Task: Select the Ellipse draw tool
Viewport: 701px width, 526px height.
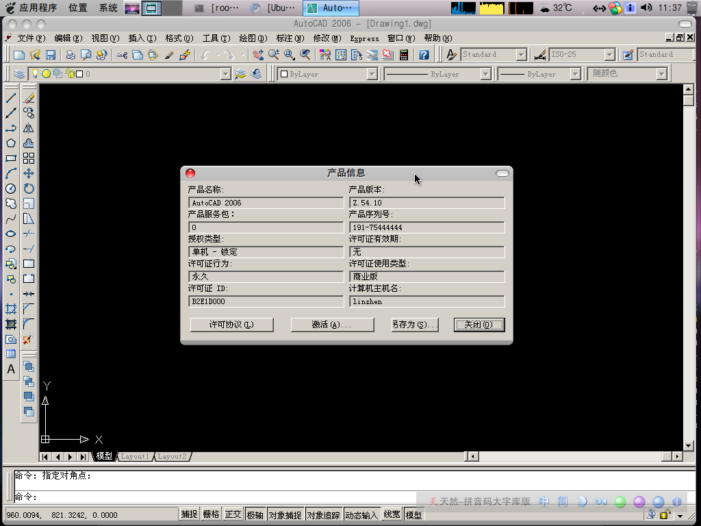Action: 11,234
